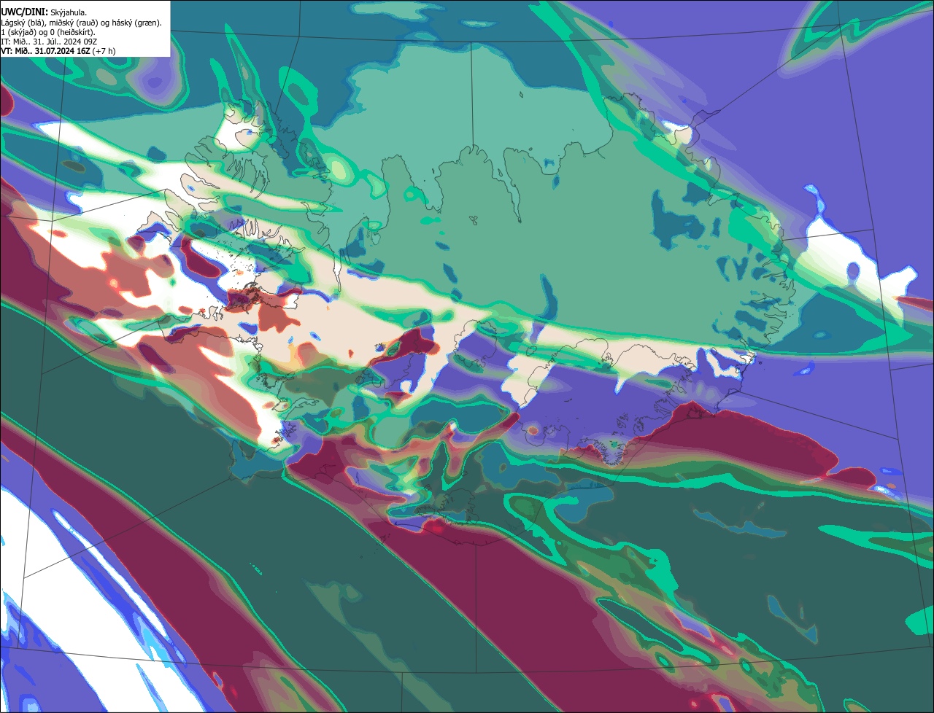
Task: Click the '(+7 h)' forecast offset text
Action: click(x=104, y=51)
